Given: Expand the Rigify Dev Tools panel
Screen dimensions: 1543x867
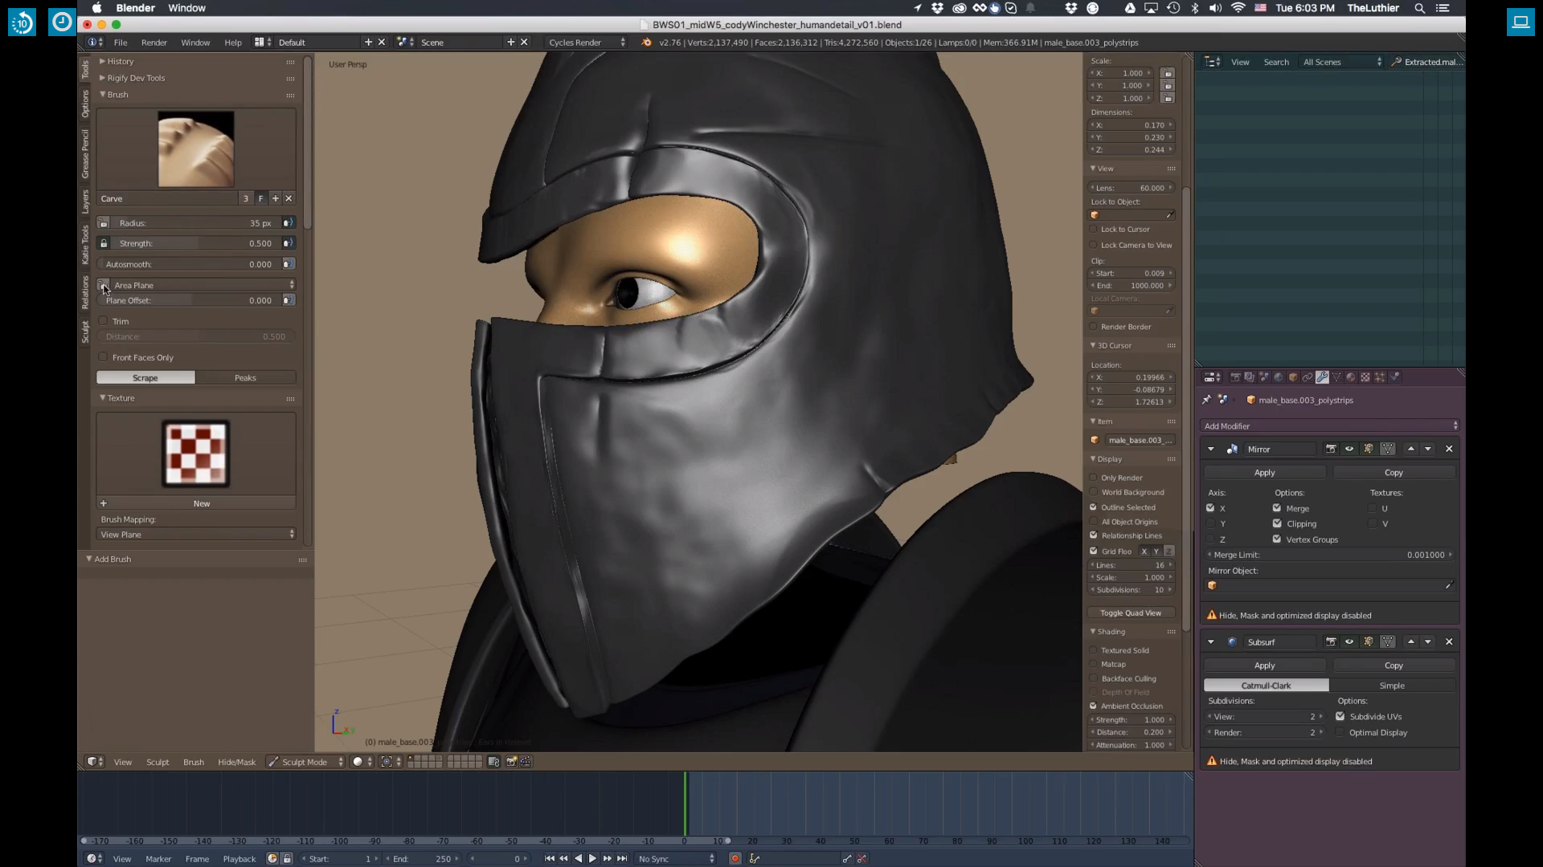Looking at the screenshot, I should coord(135,78).
